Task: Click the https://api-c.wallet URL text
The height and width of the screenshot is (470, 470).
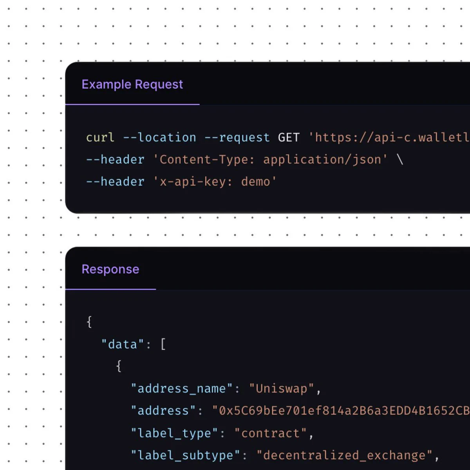Action: pyautogui.click(x=389, y=137)
